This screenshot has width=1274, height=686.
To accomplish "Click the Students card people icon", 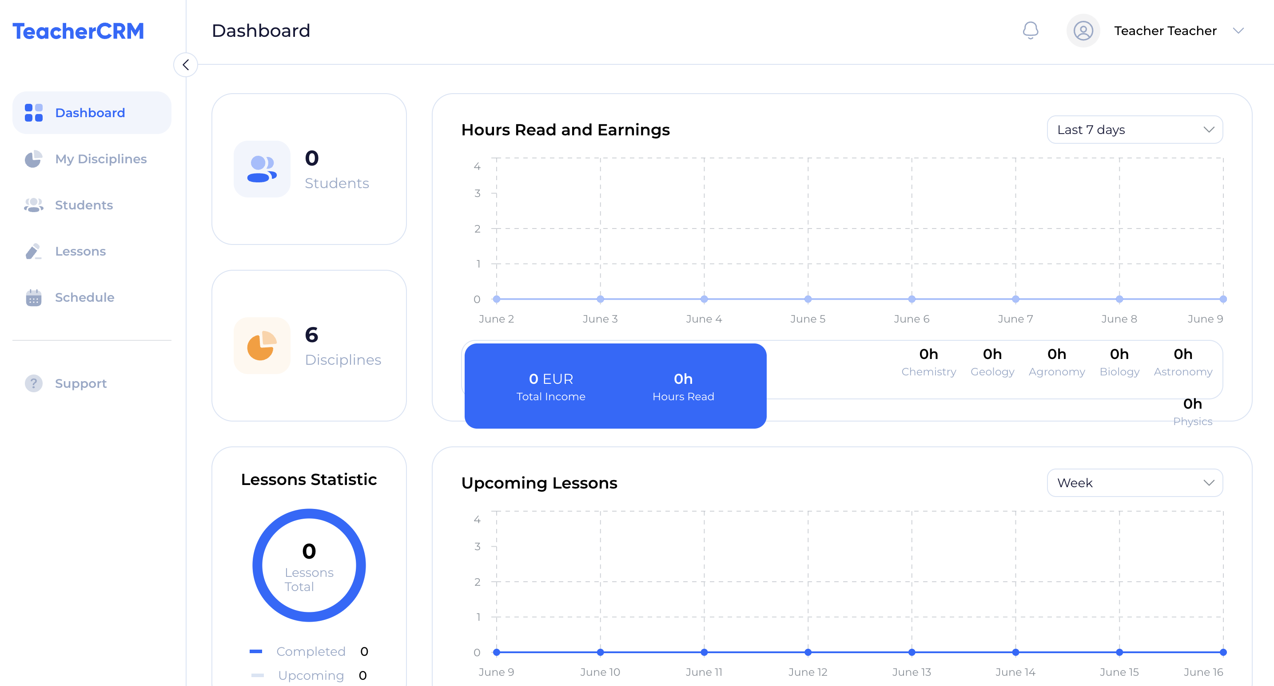I will tap(262, 170).
